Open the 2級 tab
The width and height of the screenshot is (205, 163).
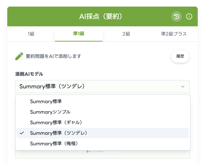(x=126, y=34)
